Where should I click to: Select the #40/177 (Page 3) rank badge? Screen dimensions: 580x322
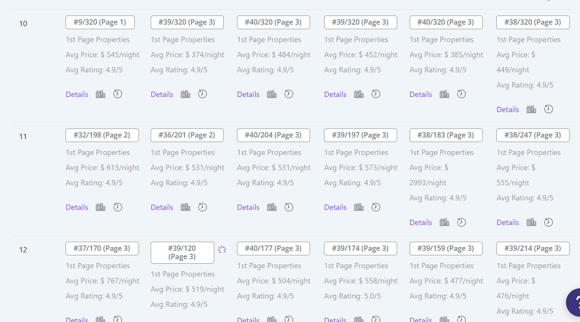click(x=273, y=248)
